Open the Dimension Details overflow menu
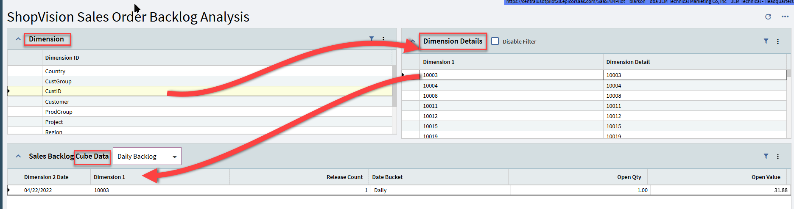 coord(778,41)
